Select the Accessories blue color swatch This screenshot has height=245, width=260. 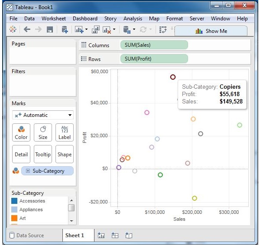14,201
